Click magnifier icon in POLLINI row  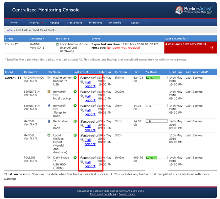pos(82,162)
